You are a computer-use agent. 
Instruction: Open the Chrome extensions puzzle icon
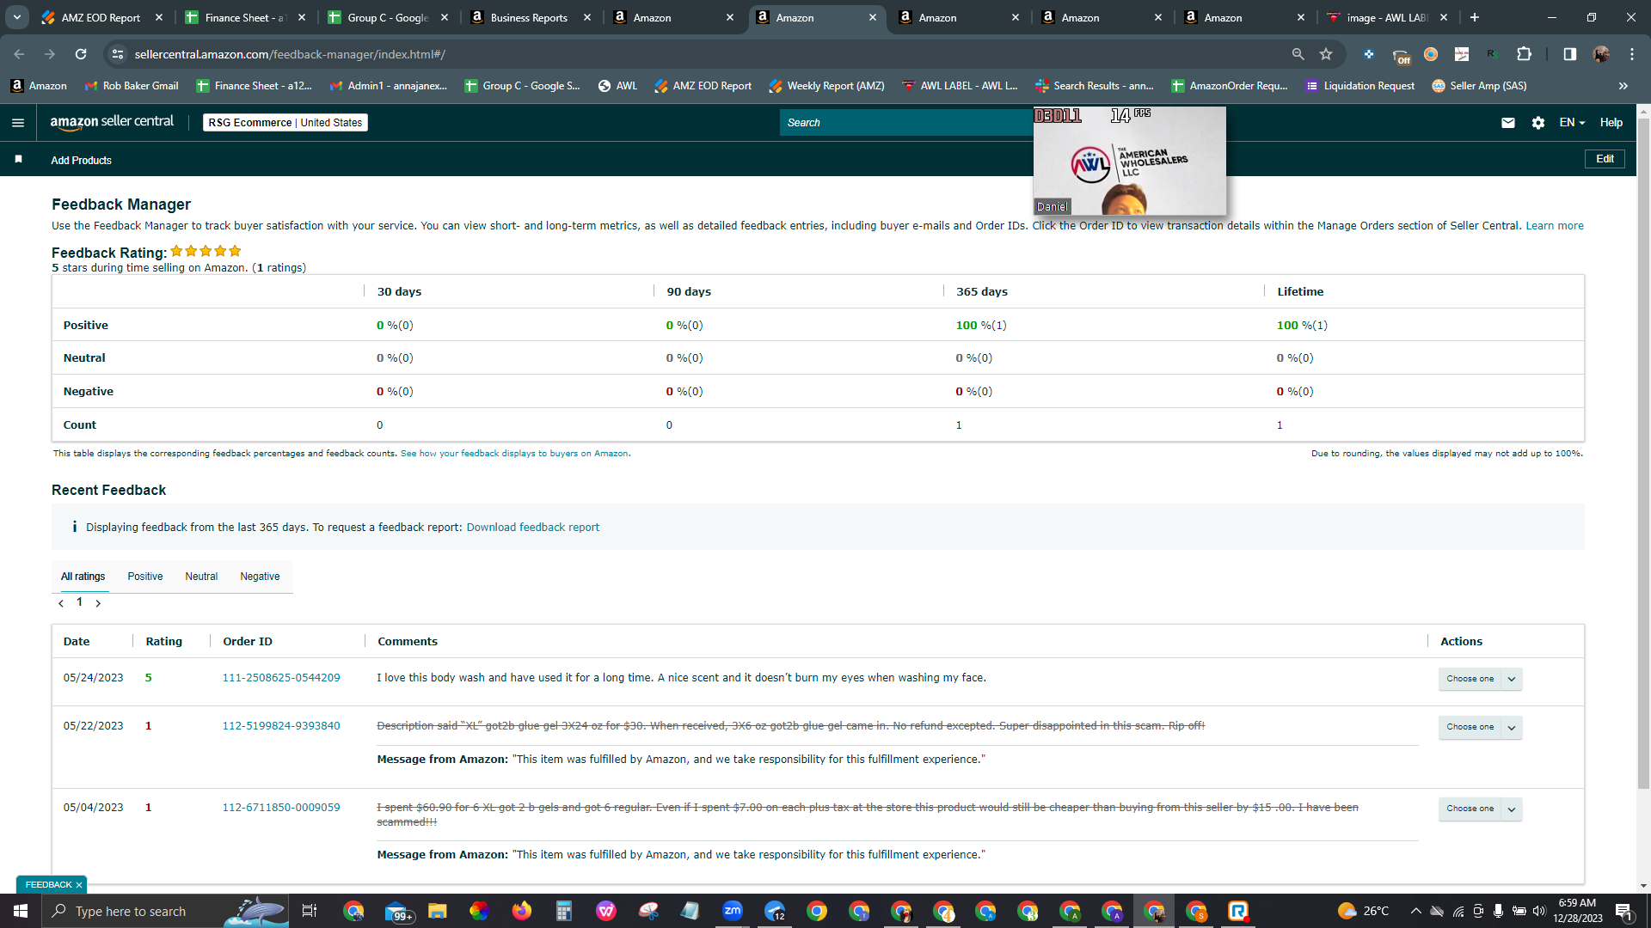tap(1524, 54)
